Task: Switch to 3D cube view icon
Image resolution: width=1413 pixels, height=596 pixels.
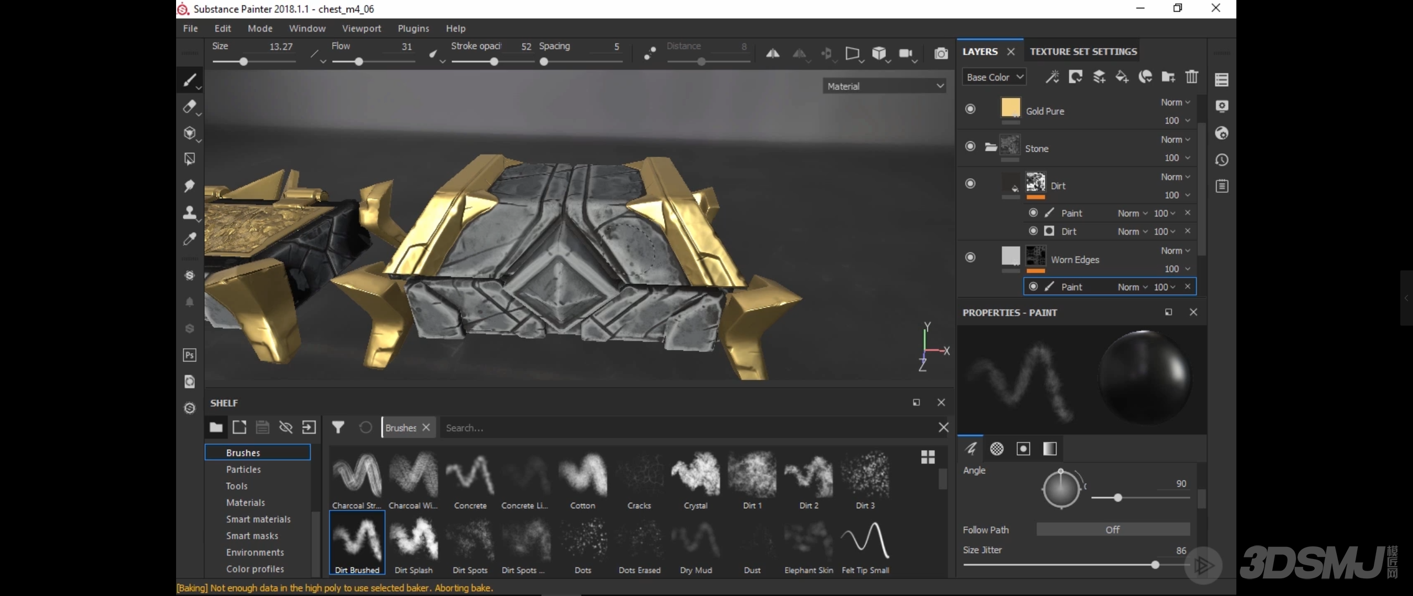Action: (x=879, y=54)
